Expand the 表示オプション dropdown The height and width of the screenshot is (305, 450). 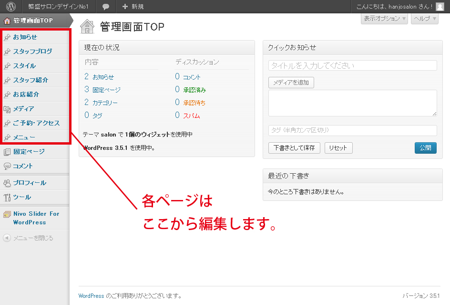coord(385,19)
